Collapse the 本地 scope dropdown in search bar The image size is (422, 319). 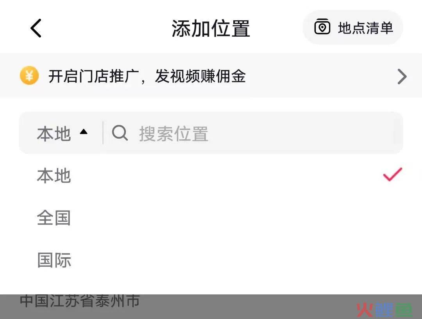click(62, 134)
